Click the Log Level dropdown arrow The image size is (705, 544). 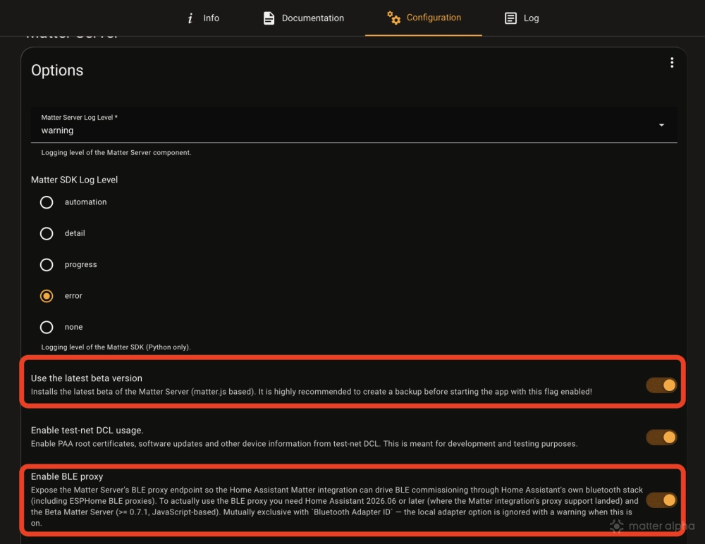661,125
